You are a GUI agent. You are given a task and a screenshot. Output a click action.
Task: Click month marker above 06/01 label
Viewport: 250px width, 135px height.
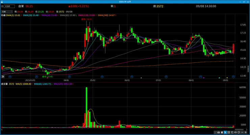(132, 77)
